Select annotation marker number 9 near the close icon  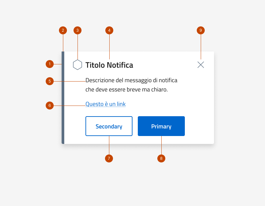click(x=201, y=30)
